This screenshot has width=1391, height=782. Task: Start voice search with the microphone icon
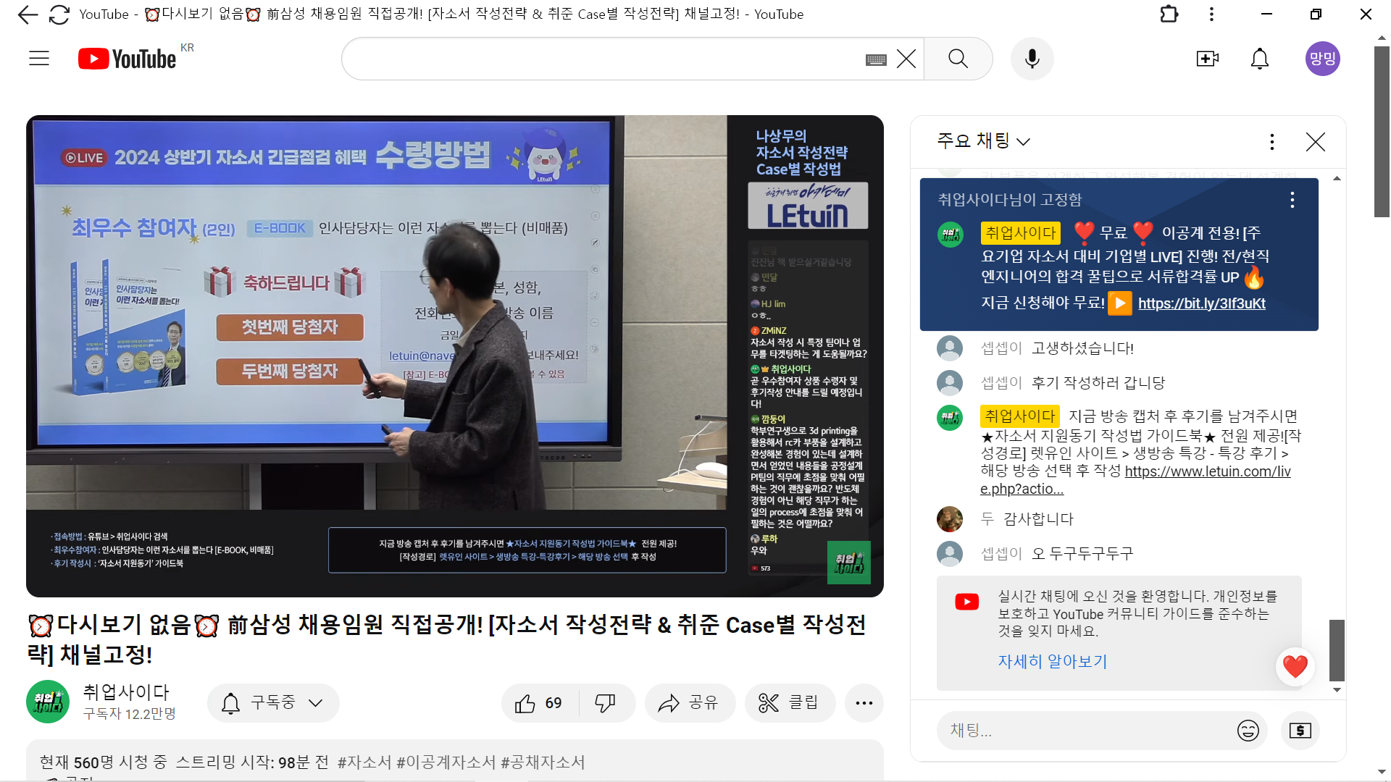1032,59
